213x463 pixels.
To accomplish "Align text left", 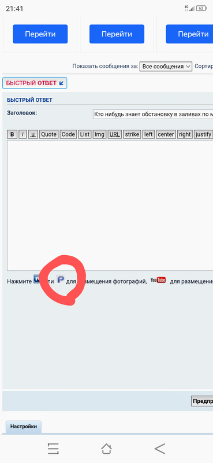I will point(148,134).
